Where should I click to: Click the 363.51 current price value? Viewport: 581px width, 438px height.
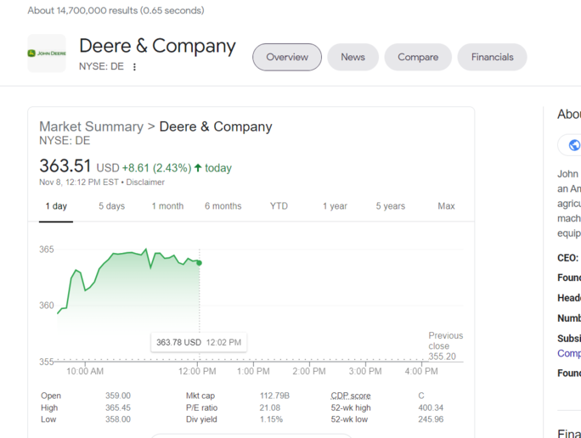point(65,166)
